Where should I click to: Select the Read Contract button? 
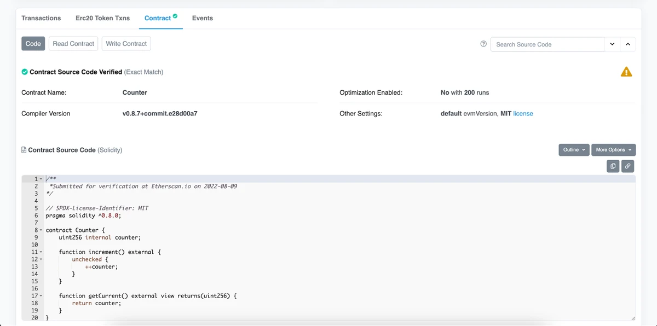[x=73, y=44]
